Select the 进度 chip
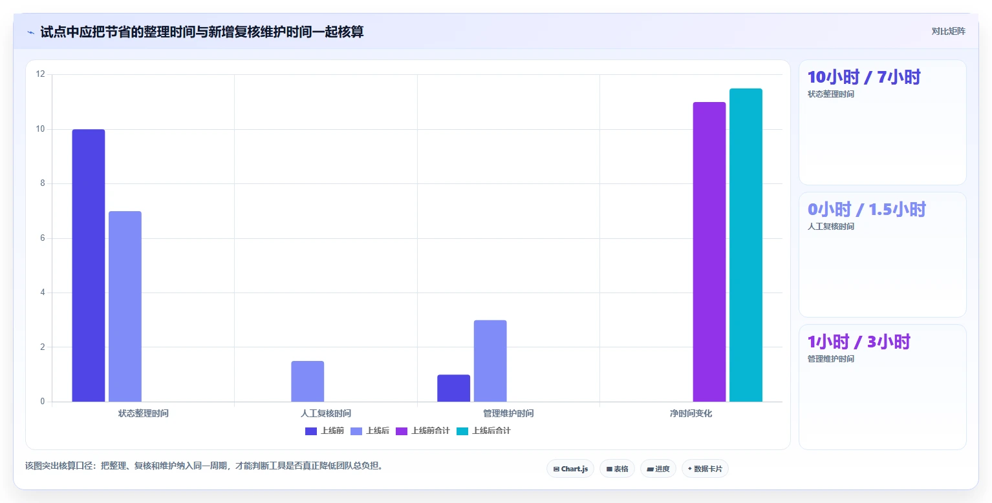The height and width of the screenshot is (503, 992). tap(658, 469)
